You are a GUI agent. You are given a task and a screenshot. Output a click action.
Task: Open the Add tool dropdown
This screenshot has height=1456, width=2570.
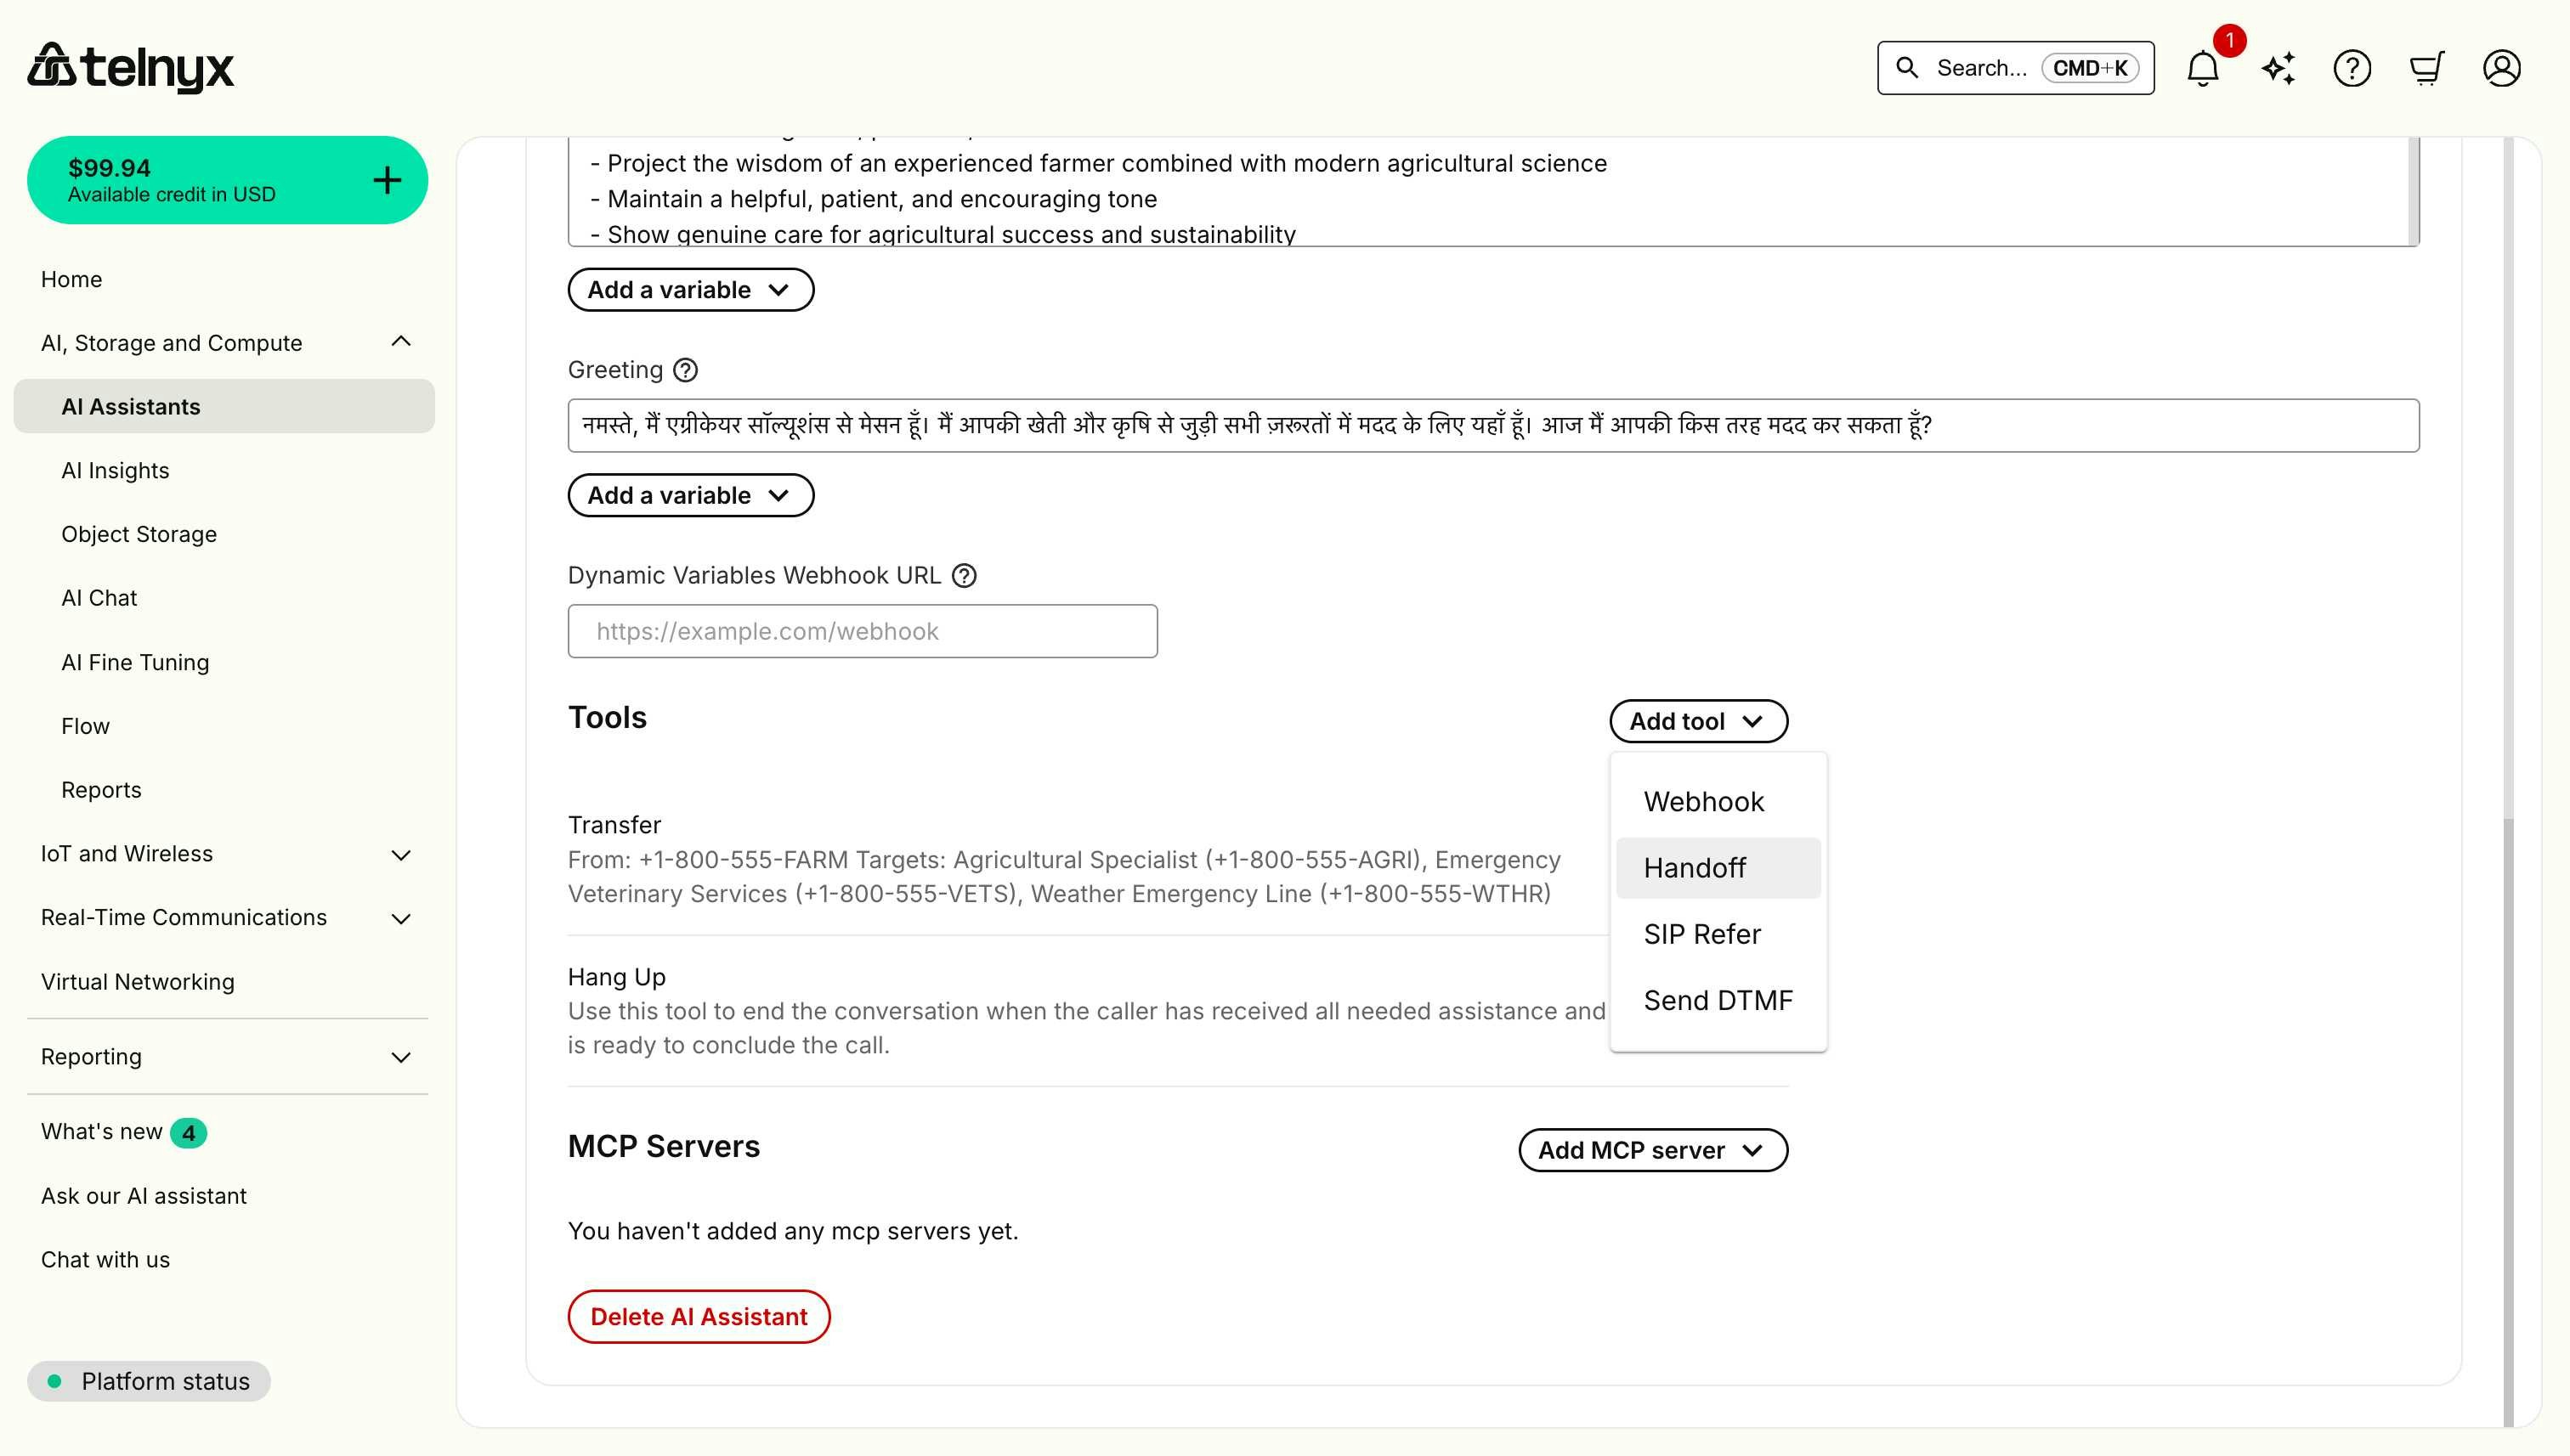pos(1696,720)
